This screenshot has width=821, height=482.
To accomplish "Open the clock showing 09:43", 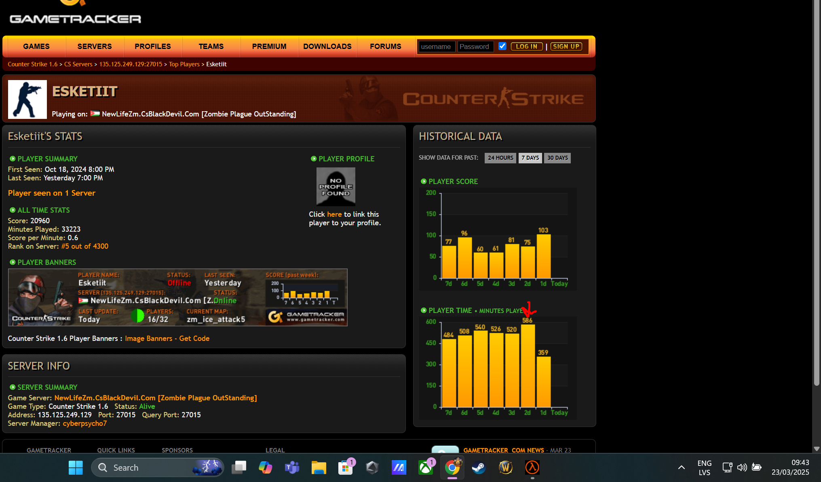I will (791, 467).
